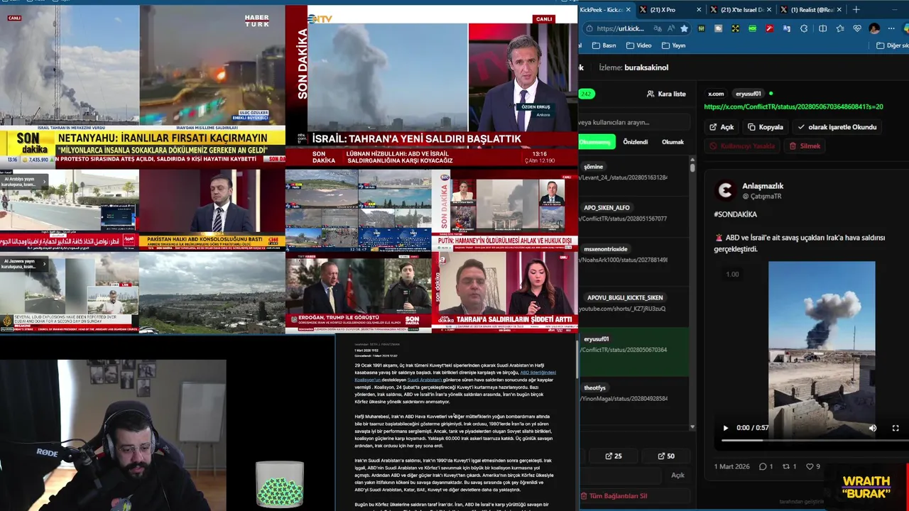Click the tweet retweet icon
The width and height of the screenshot is (909, 511).
click(786, 466)
